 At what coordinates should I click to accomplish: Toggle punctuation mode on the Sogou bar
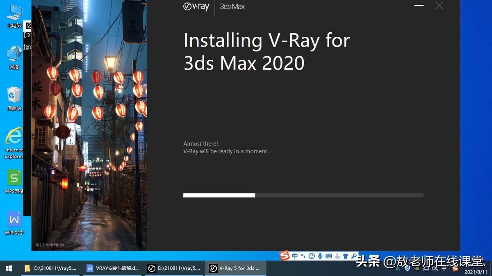tap(303, 256)
